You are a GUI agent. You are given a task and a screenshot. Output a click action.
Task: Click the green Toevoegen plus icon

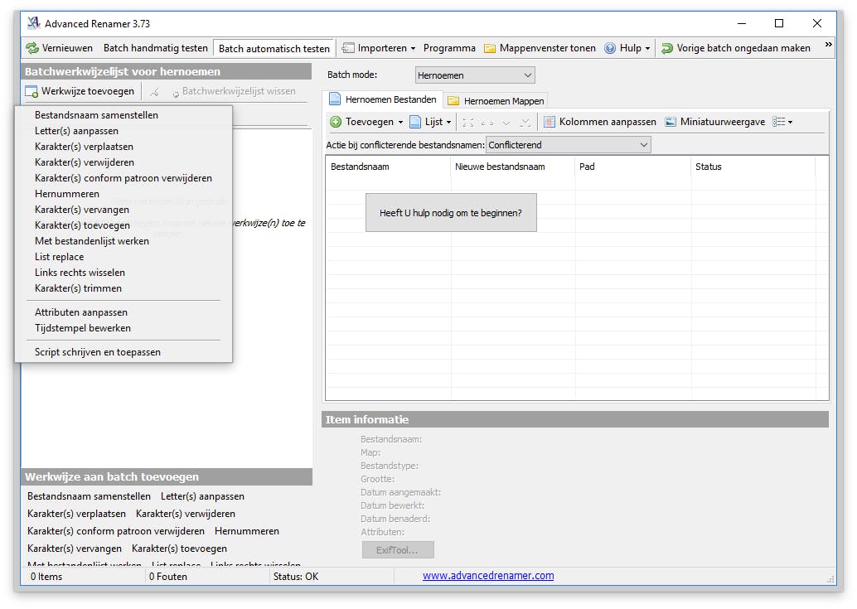[x=336, y=122]
